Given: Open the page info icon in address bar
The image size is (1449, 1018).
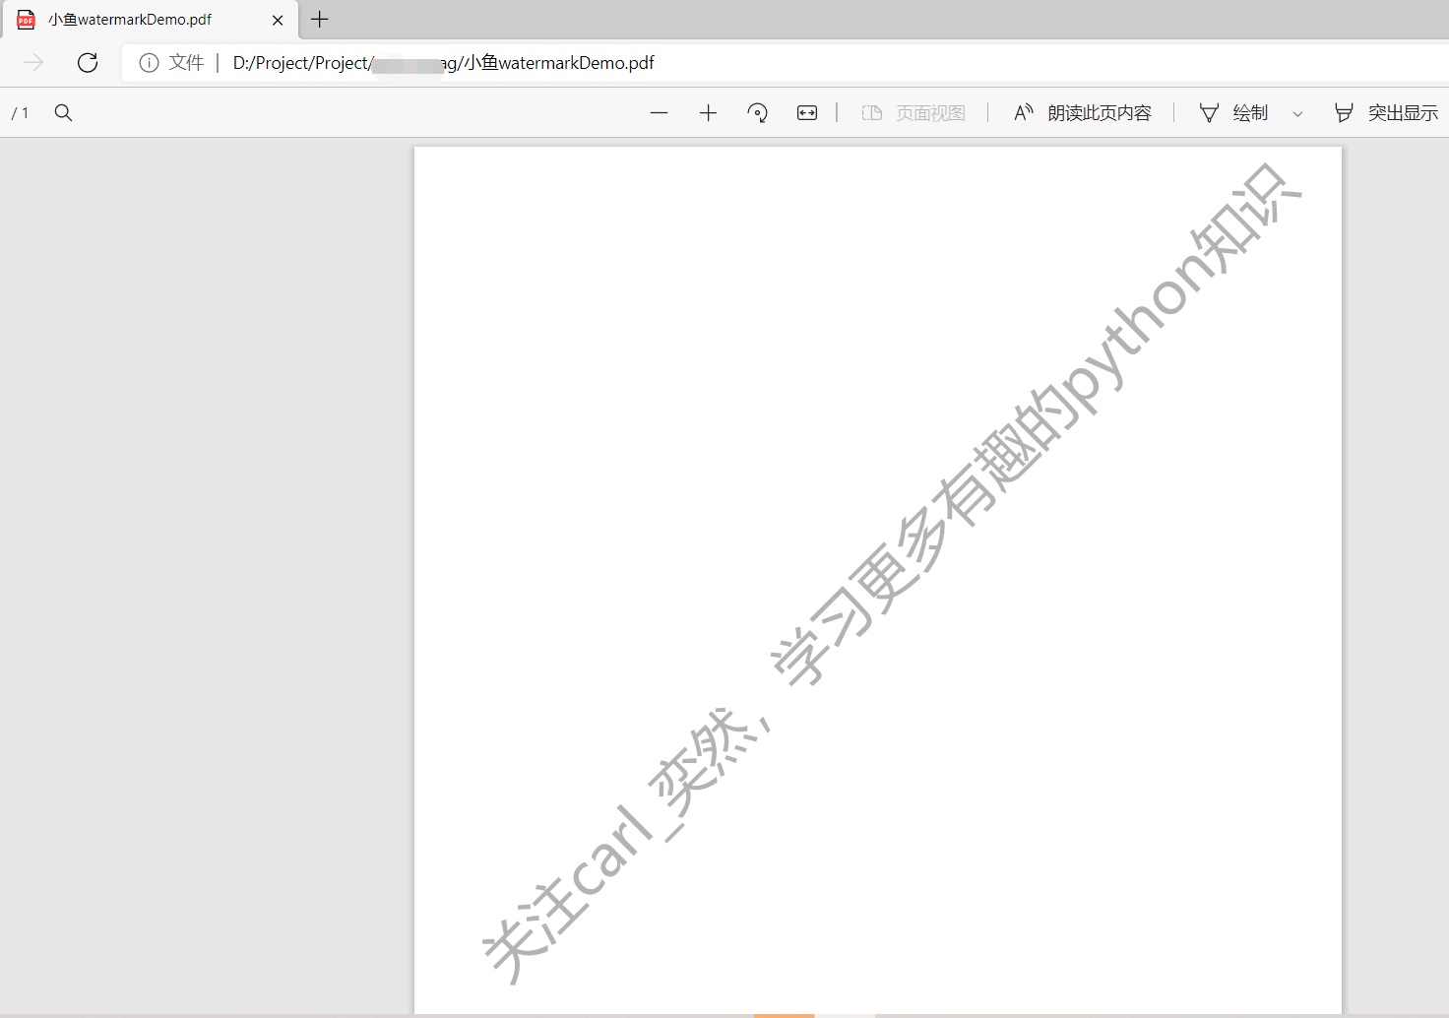Looking at the screenshot, I should click(x=148, y=62).
